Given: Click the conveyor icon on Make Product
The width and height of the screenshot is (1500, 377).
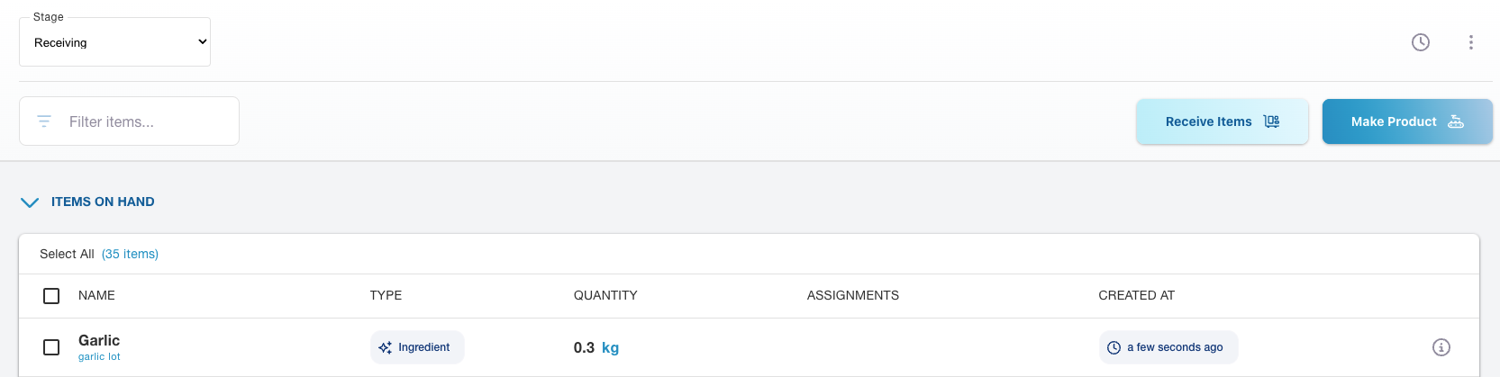Looking at the screenshot, I should (1456, 121).
